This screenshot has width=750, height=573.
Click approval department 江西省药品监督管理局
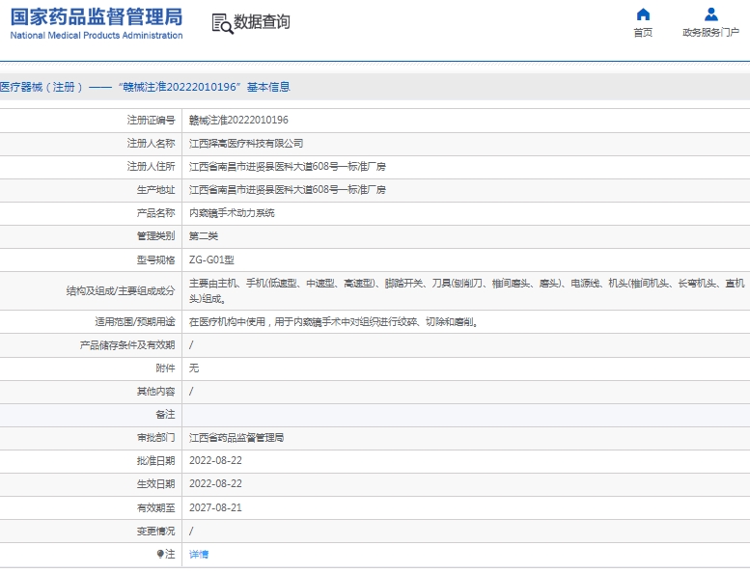click(x=236, y=438)
